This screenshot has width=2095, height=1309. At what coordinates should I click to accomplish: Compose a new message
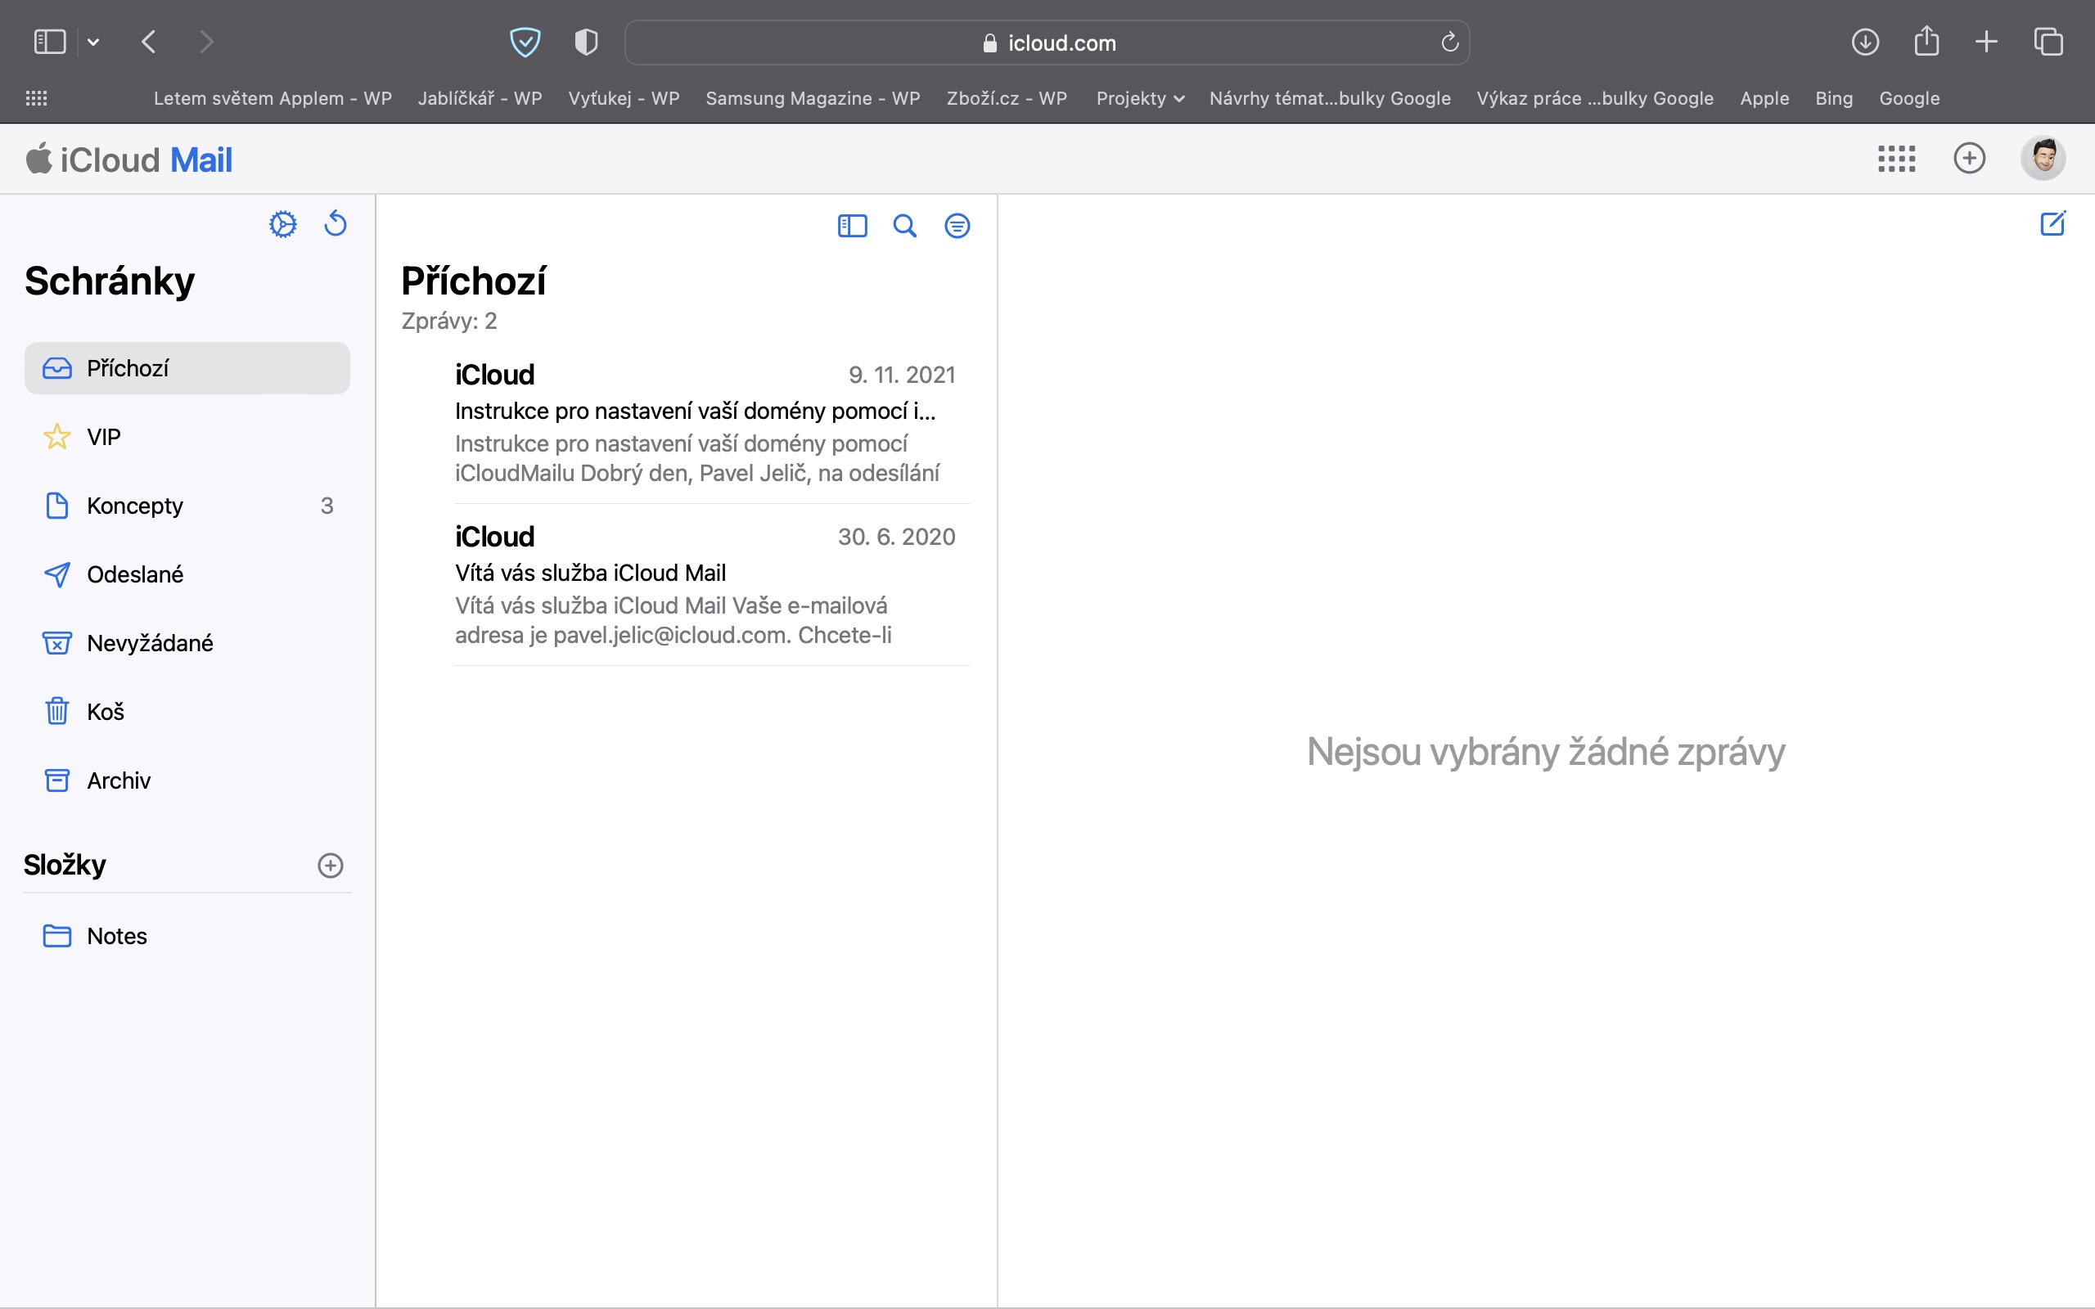point(2052,224)
